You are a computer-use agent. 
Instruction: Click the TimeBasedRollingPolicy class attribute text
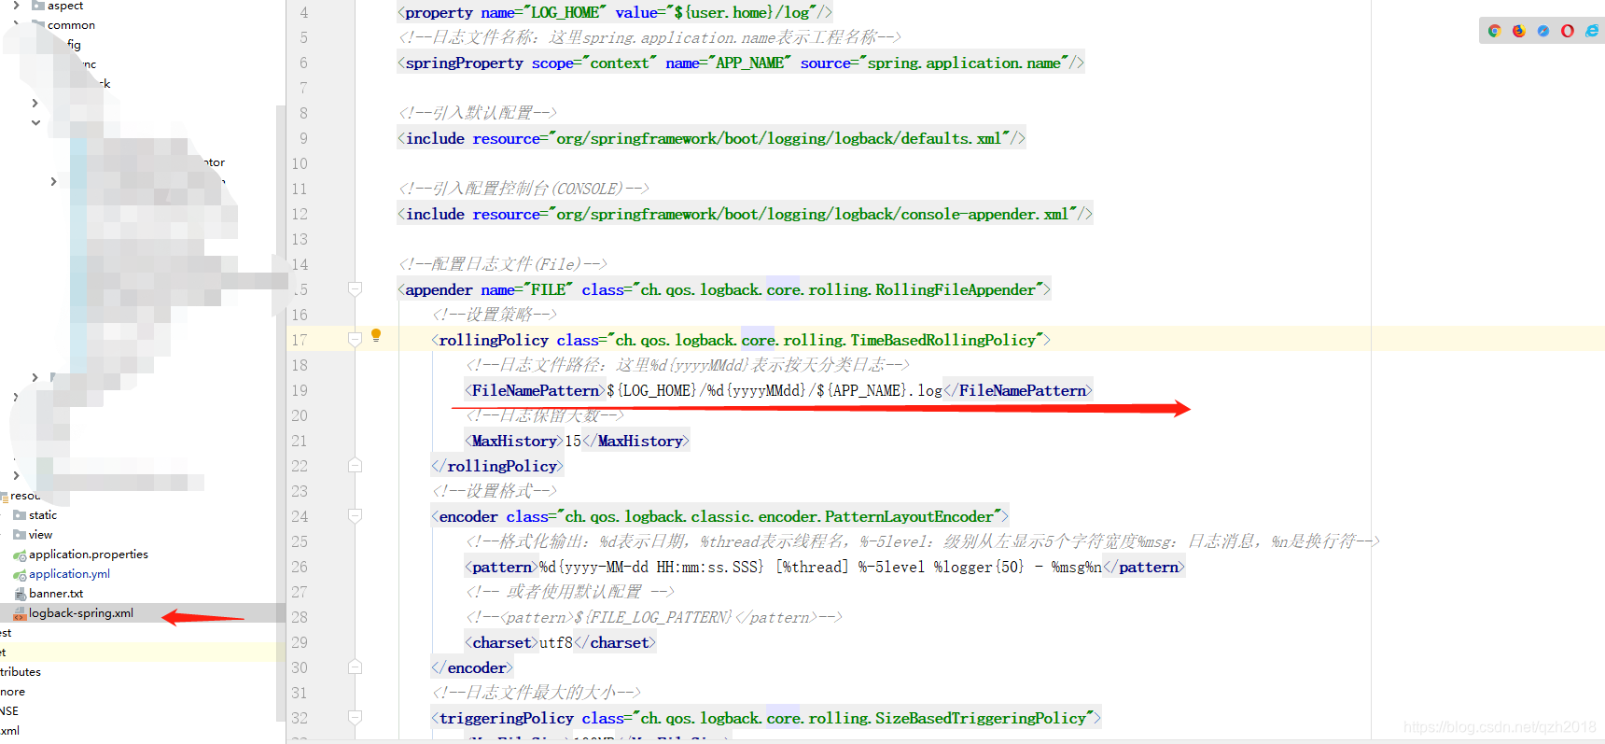click(826, 340)
